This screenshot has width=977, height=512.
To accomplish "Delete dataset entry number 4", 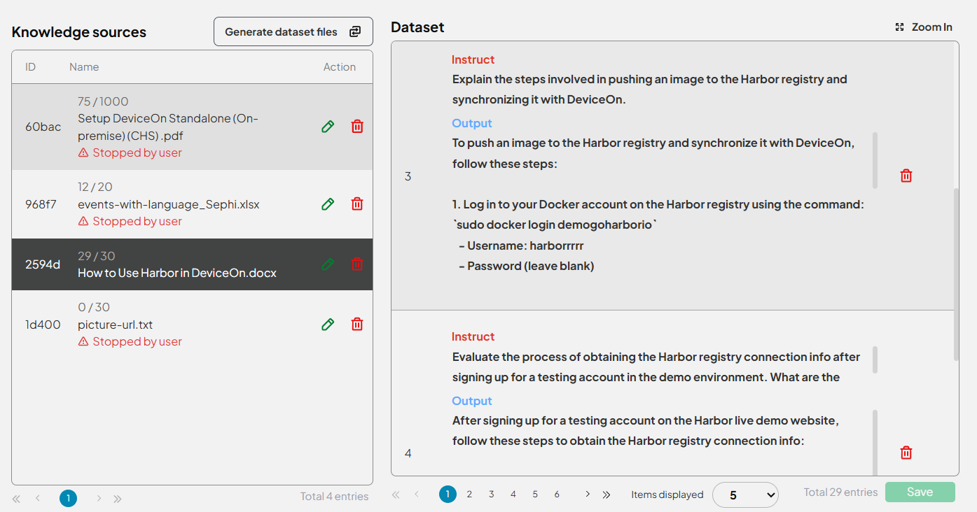I will (906, 453).
